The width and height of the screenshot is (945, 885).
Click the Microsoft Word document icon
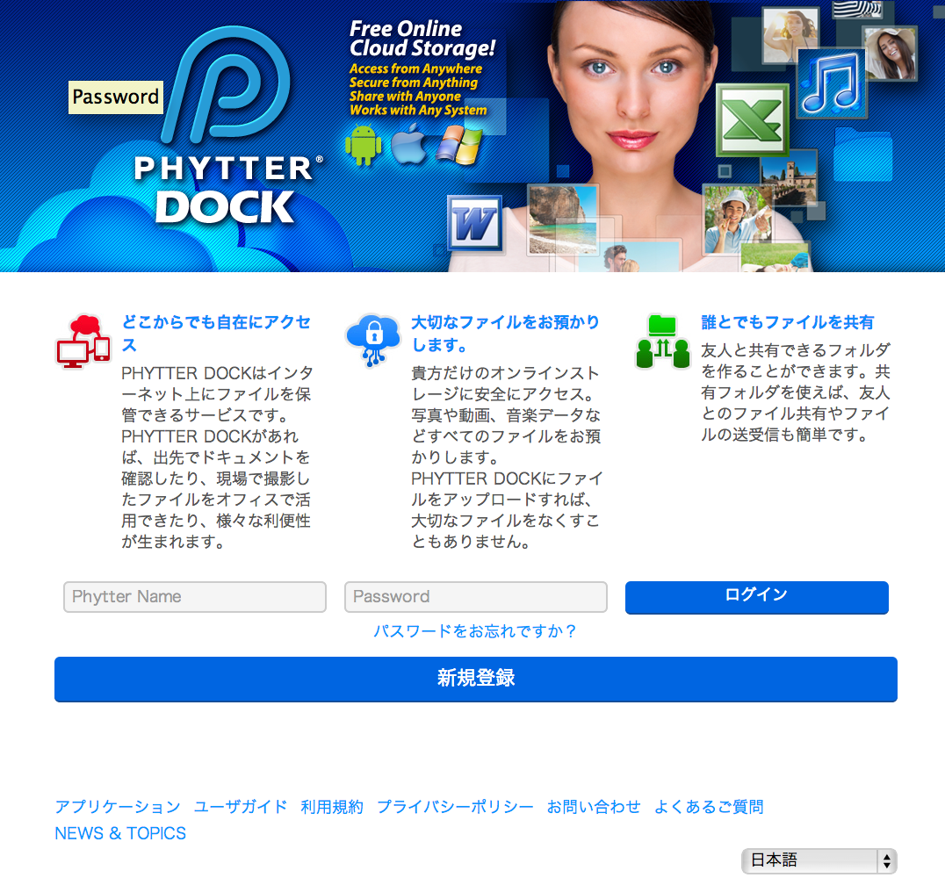click(x=473, y=222)
